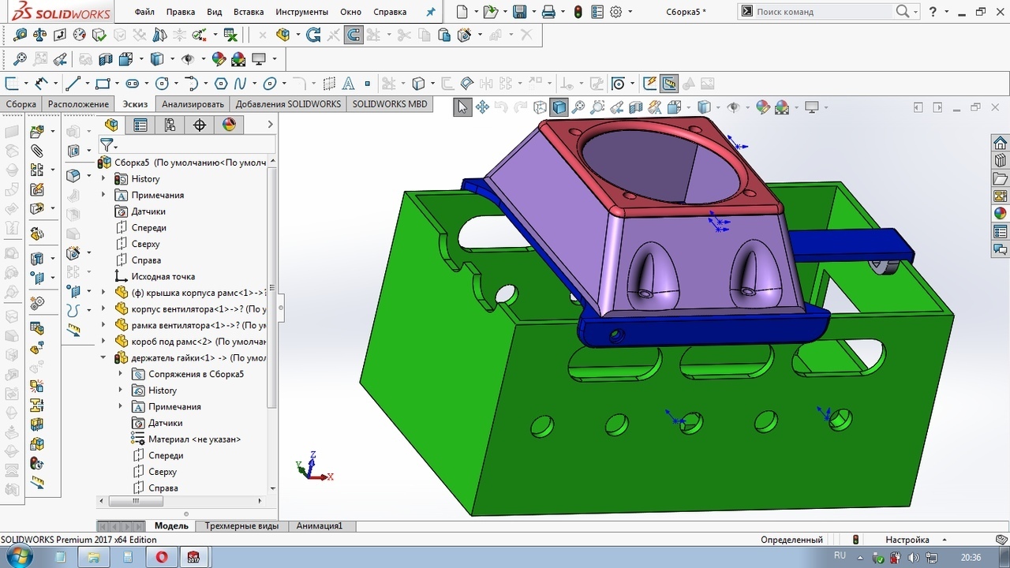Switch to the Сборка tab
The image size is (1010, 568).
coord(21,104)
